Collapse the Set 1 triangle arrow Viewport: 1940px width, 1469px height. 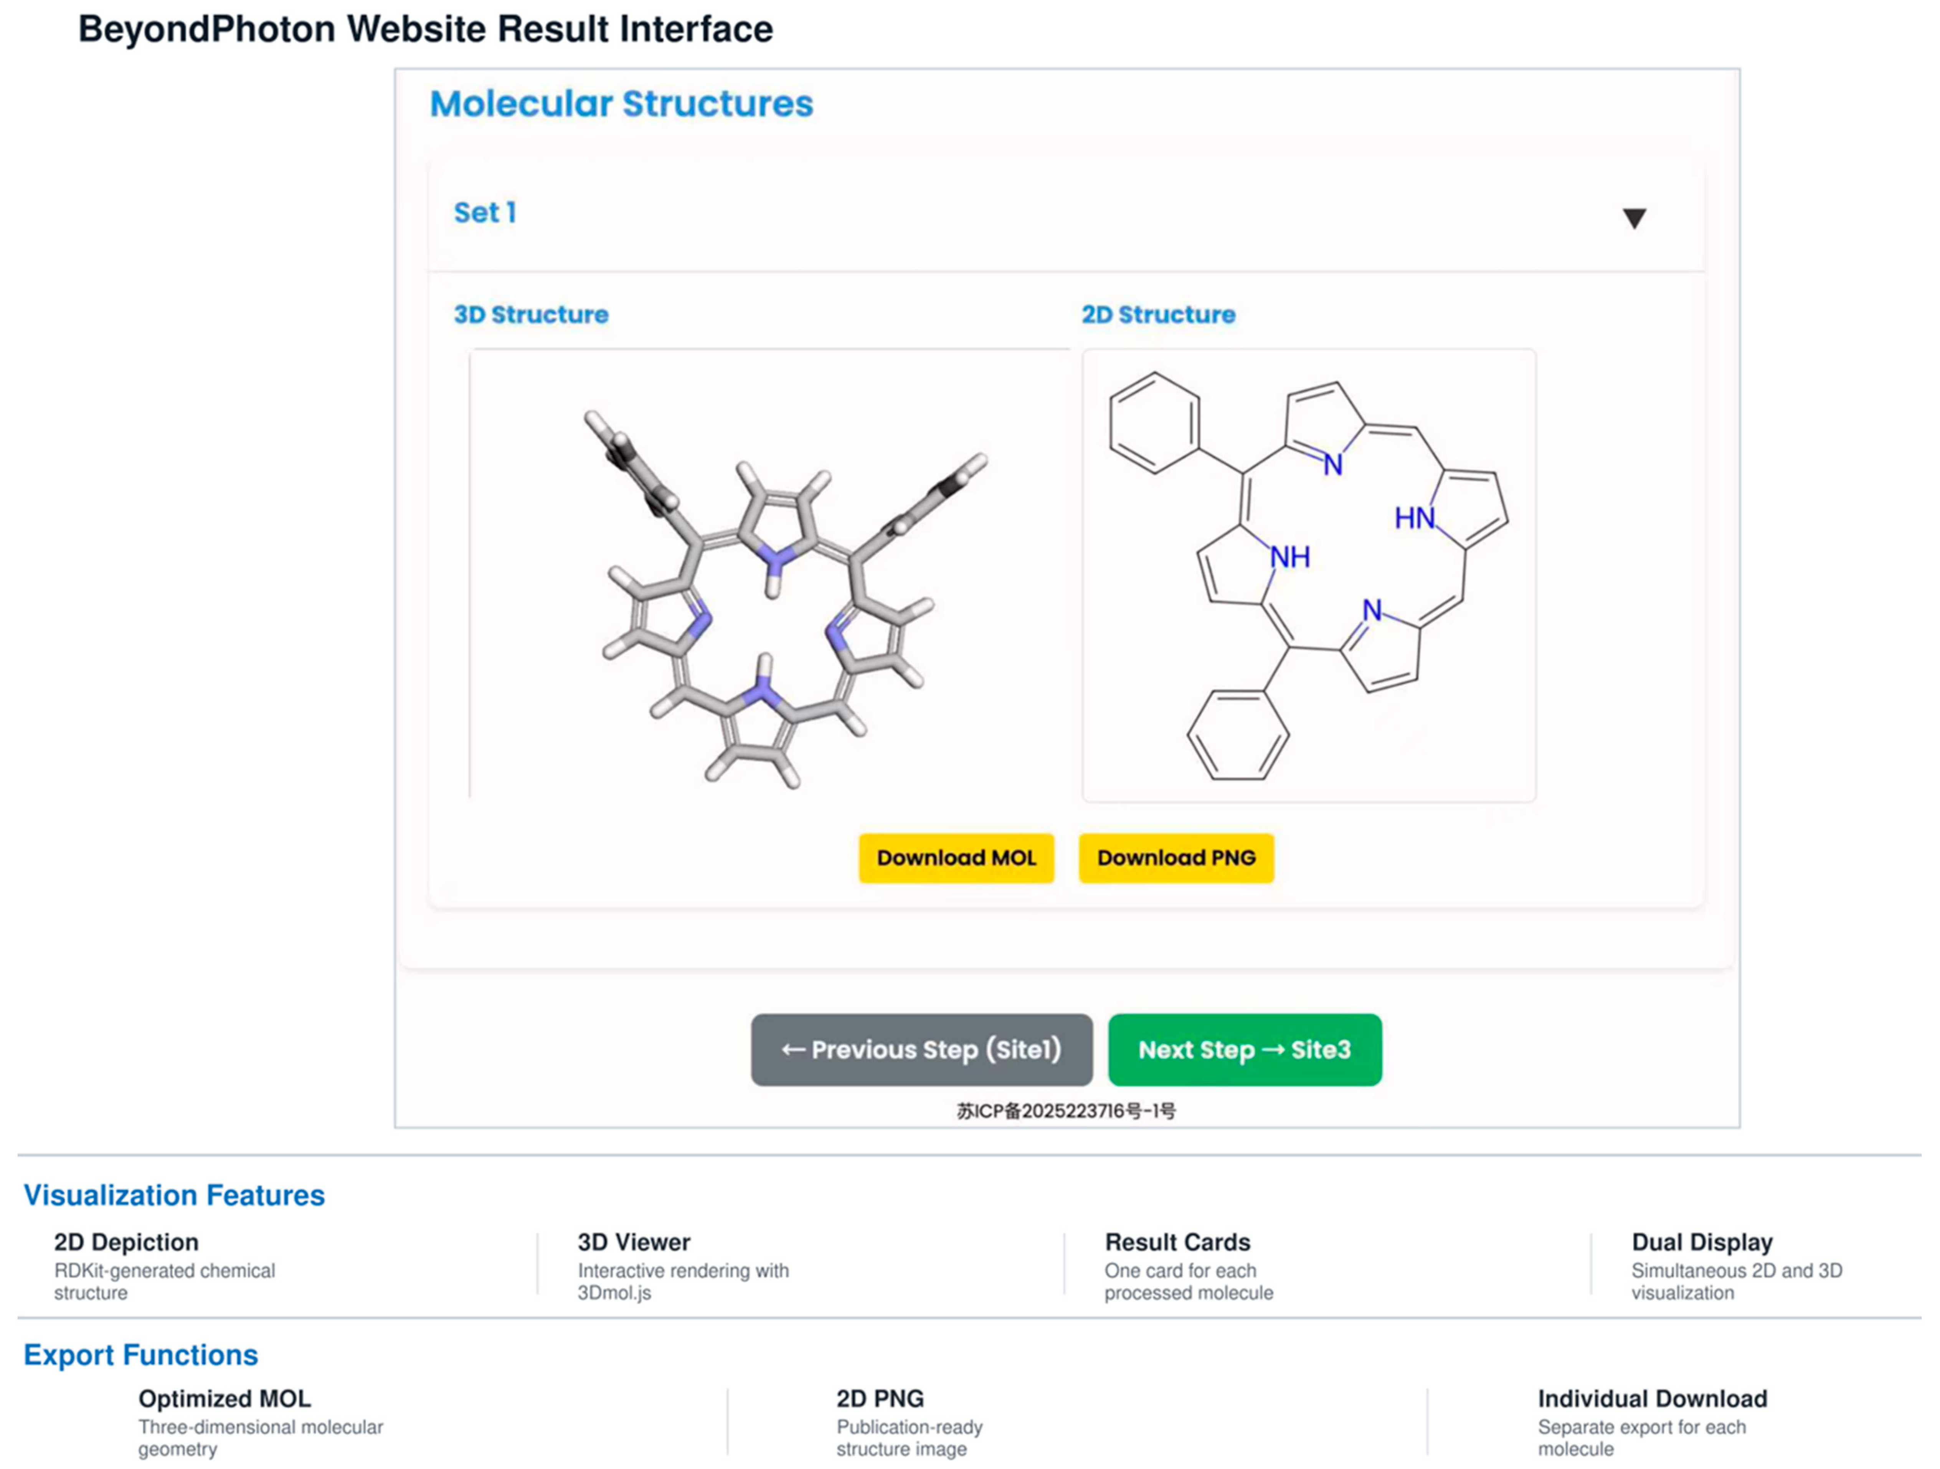pos(1634,218)
